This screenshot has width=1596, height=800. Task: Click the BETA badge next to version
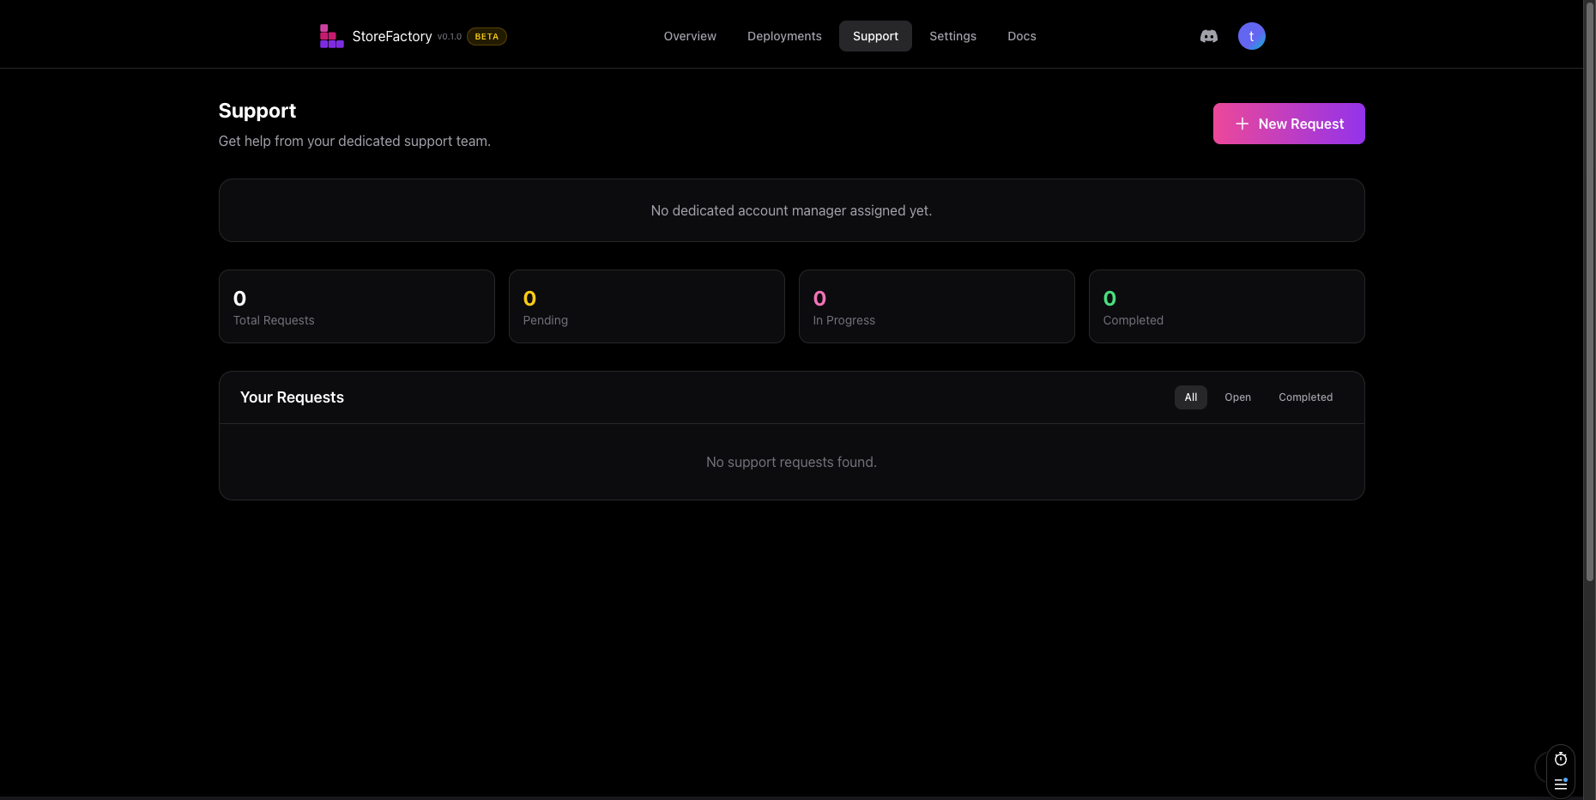pyautogui.click(x=486, y=36)
